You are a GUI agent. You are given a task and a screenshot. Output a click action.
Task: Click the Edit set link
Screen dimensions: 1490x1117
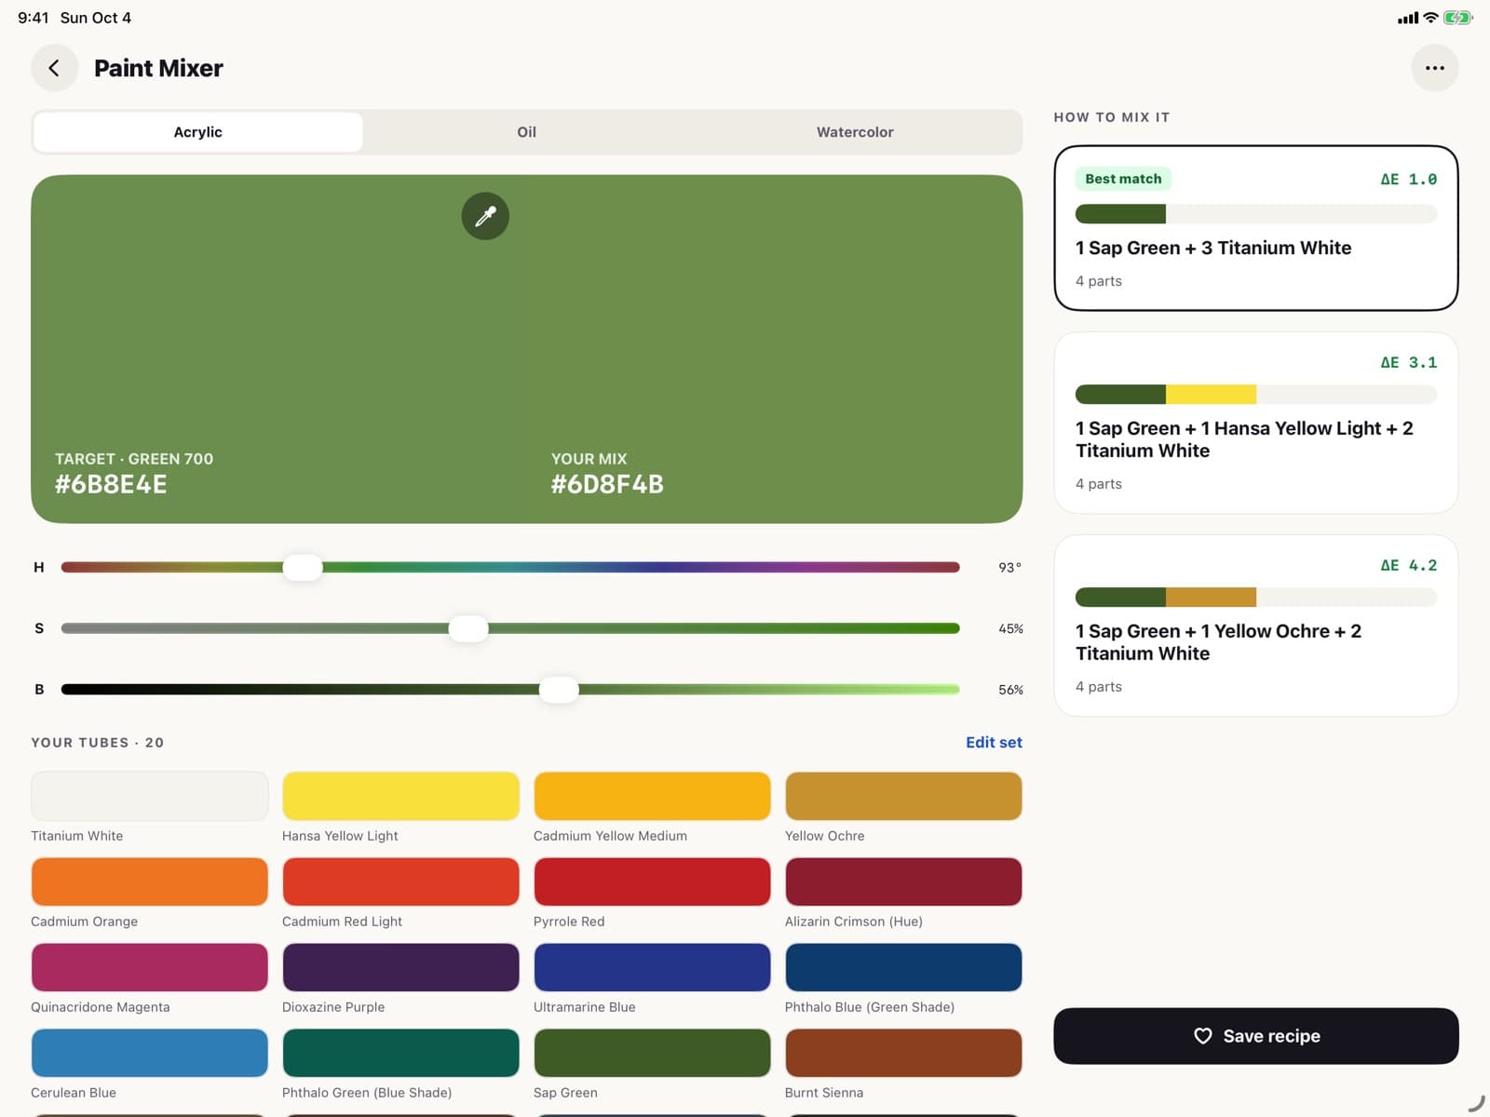point(994,742)
